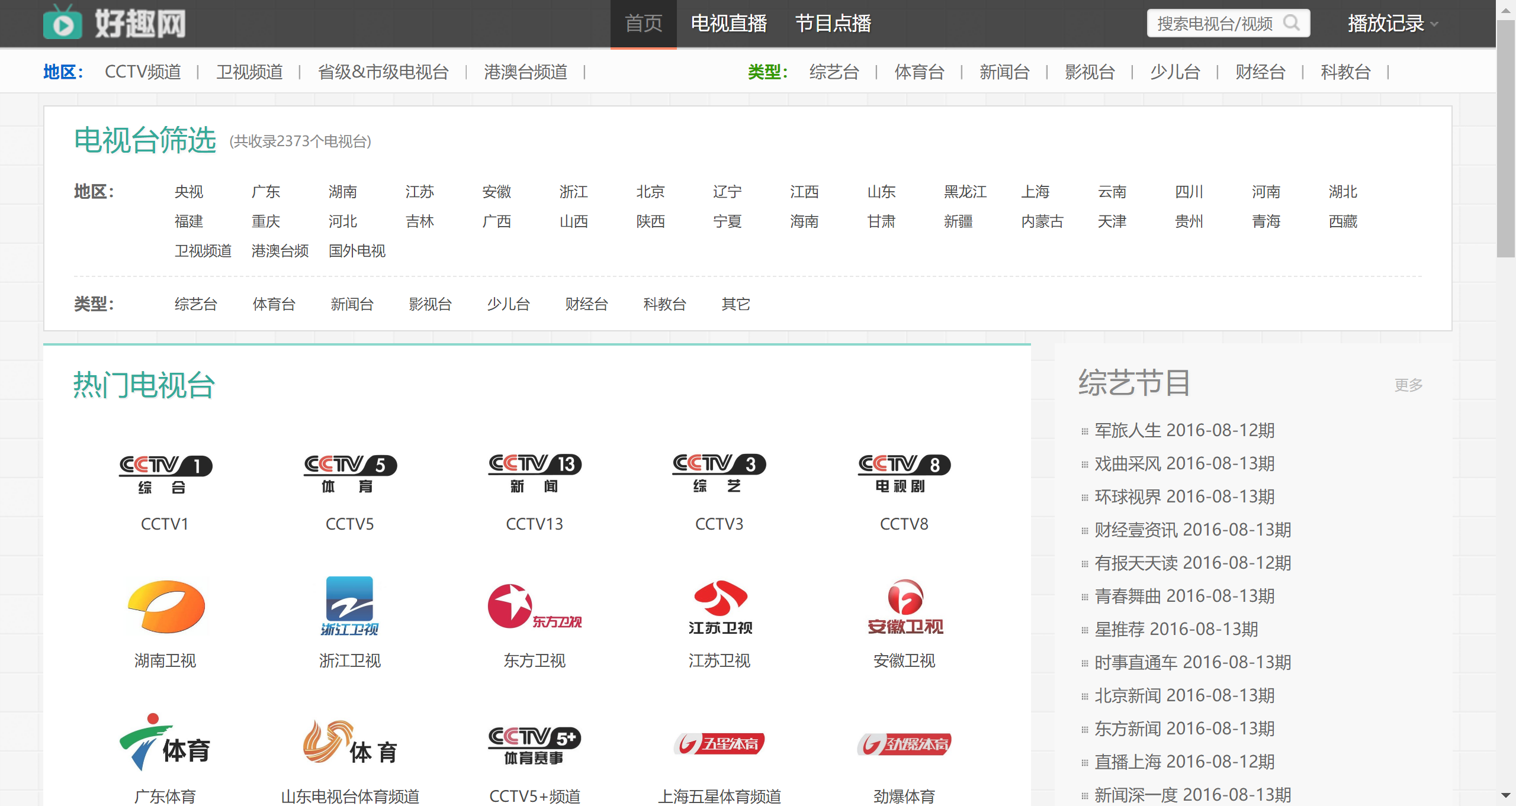Screen dimensions: 1516x806
Task: Click the search TV station input field
Action: pyautogui.click(x=1214, y=24)
